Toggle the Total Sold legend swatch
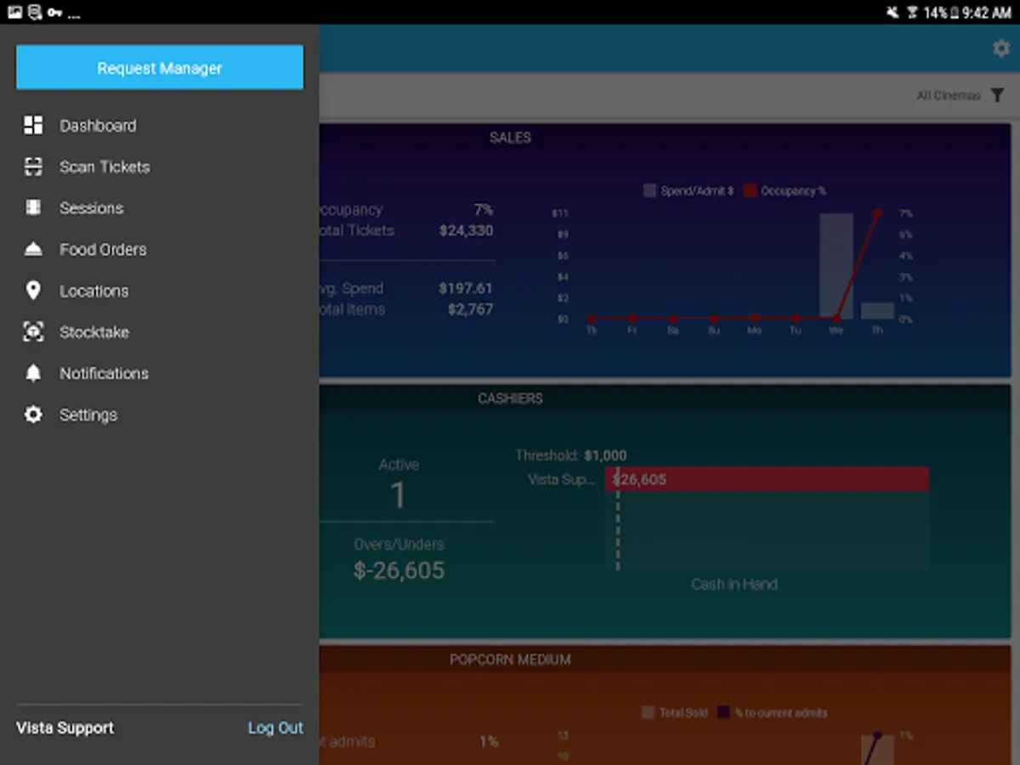This screenshot has width=1020, height=765. pyautogui.click(x=649, y=712)
